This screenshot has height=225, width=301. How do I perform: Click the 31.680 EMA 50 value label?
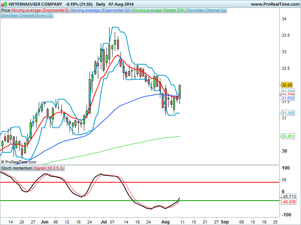(x=288, y=98)
